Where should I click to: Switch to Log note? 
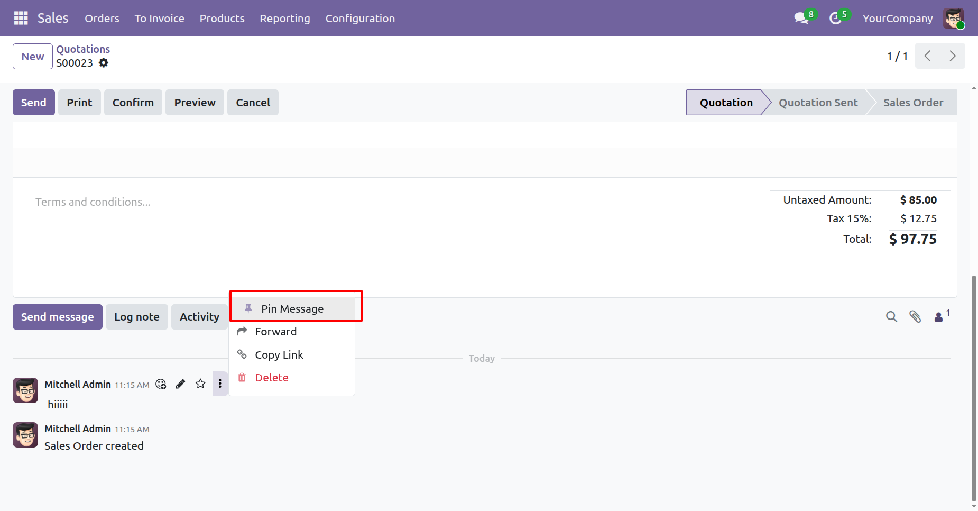[137, 317]
